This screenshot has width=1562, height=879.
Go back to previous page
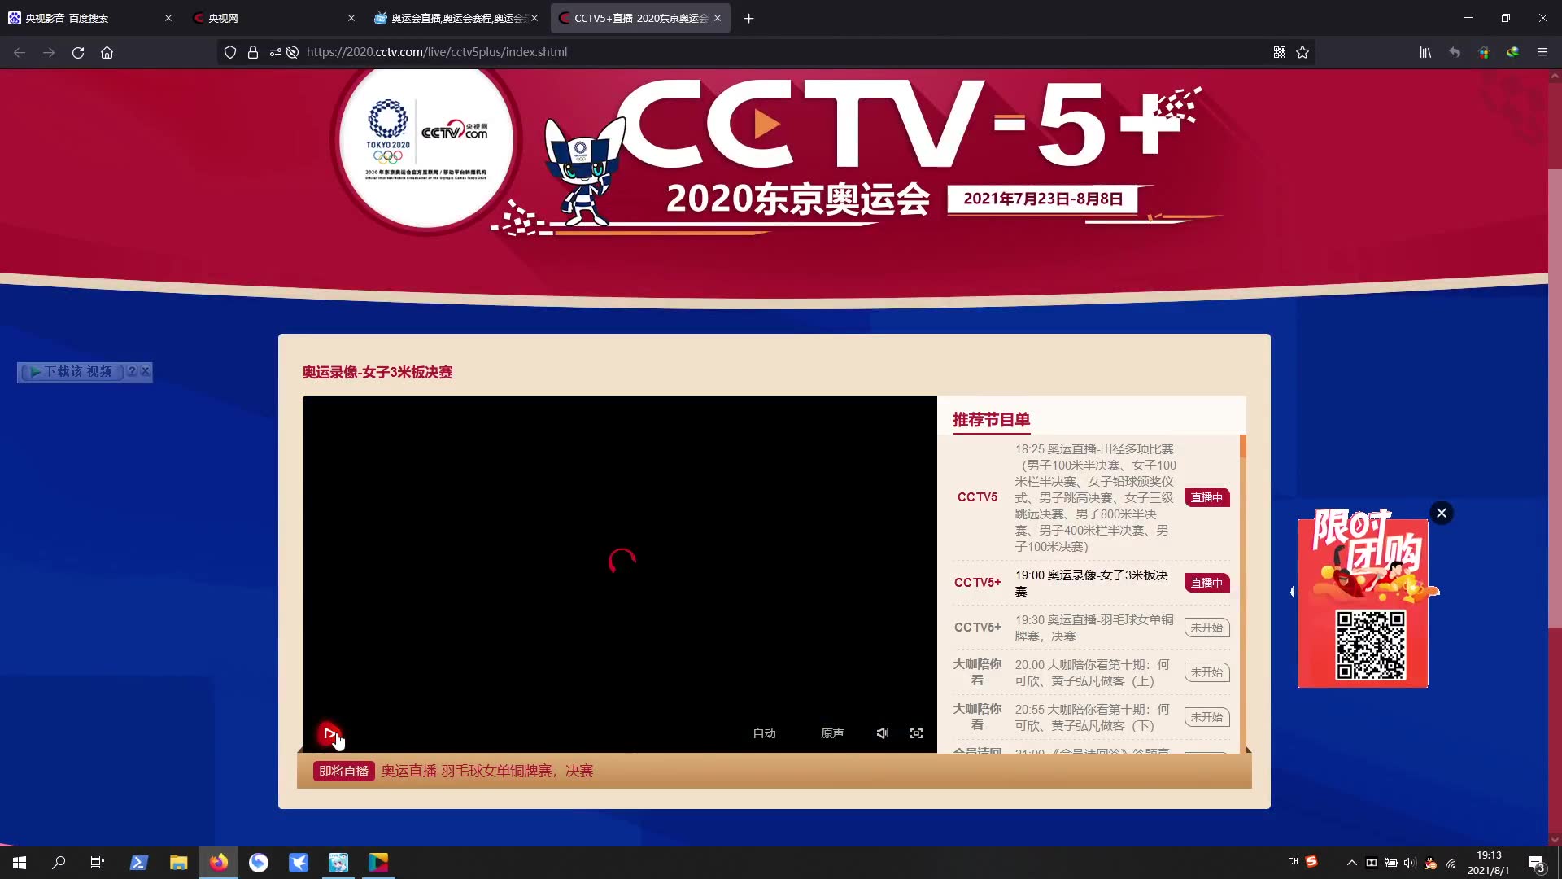(x=20, y=52)
